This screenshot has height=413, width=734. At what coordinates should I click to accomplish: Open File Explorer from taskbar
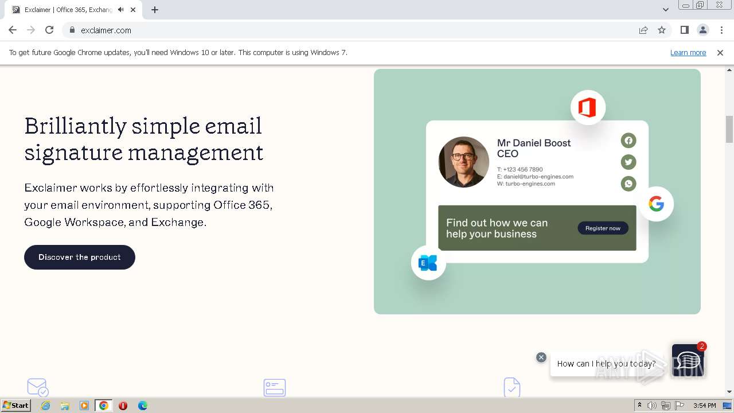click(65, 406)
